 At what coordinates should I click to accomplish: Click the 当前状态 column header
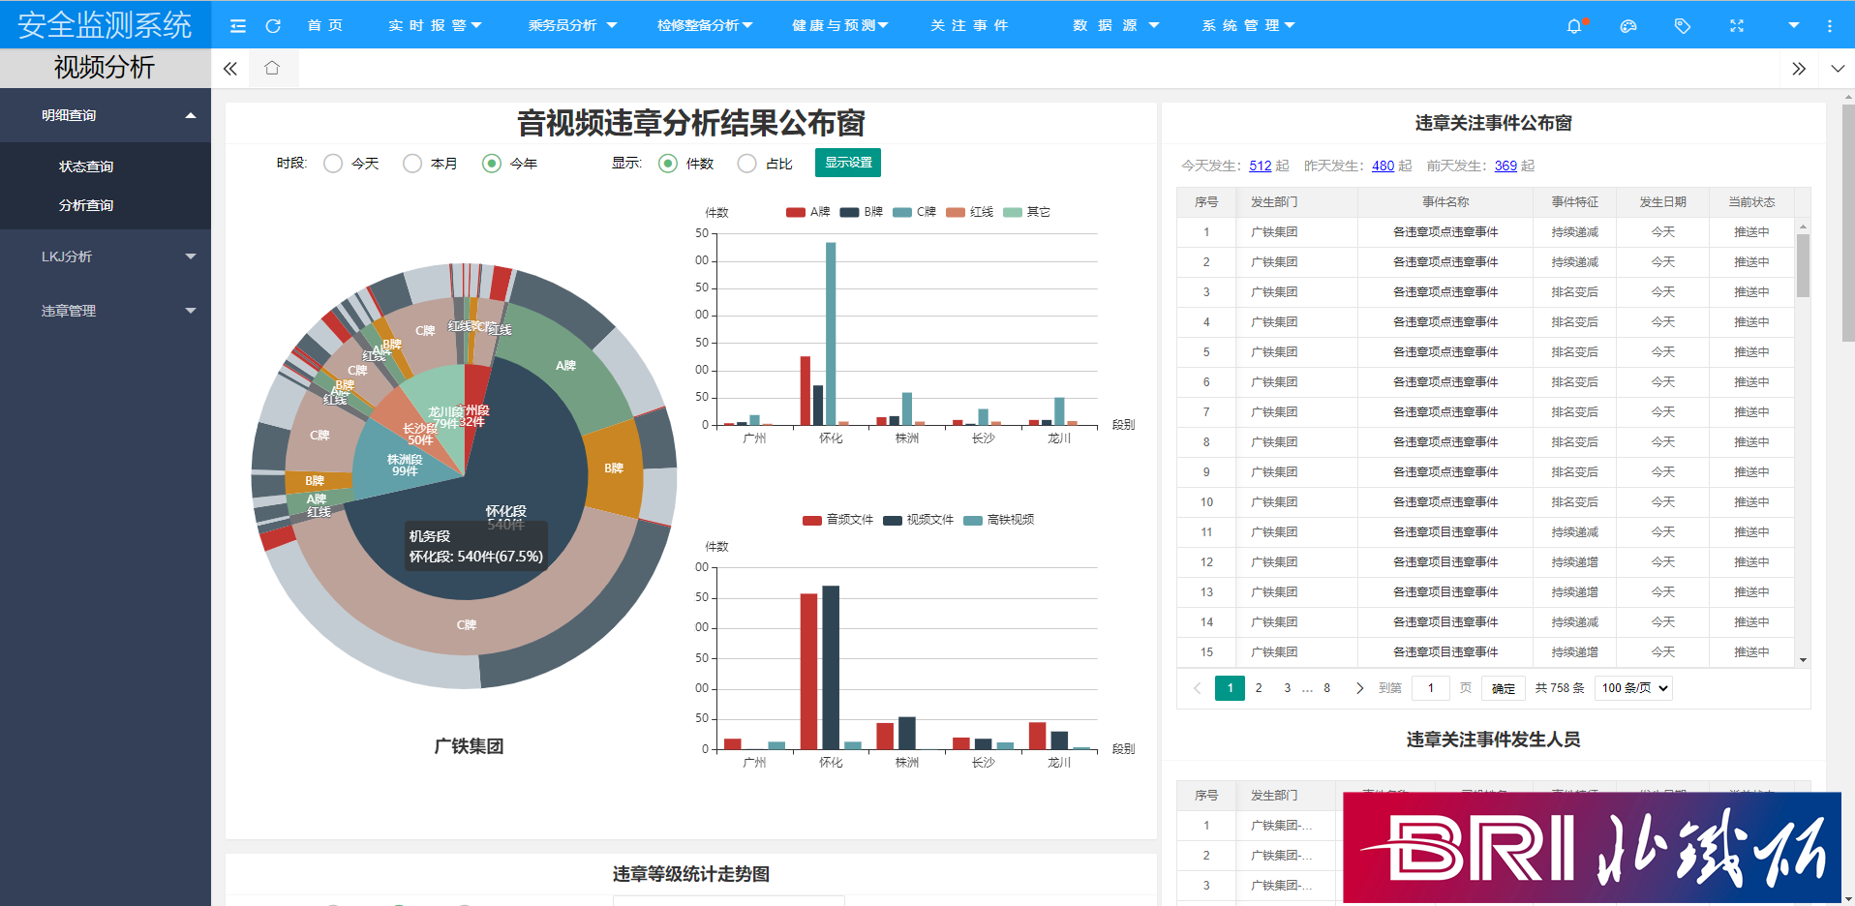click(x=1751, y=201)
